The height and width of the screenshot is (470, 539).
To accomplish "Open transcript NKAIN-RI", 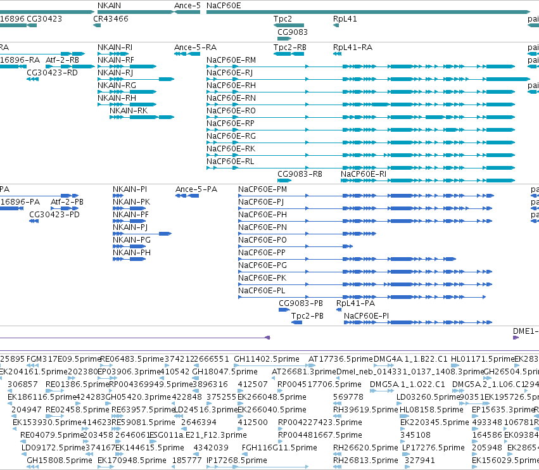I will pyautogui.click(x=115, y=47).
